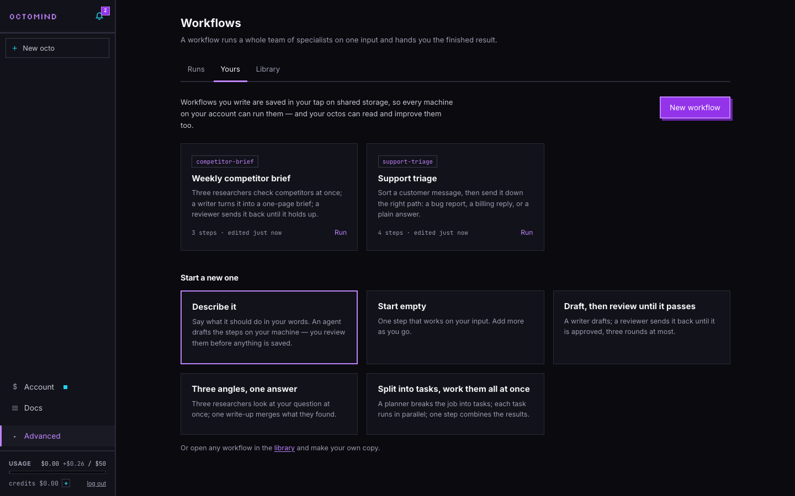Click the USAGE label
795x496 pixels.
[x=20, y=463]
